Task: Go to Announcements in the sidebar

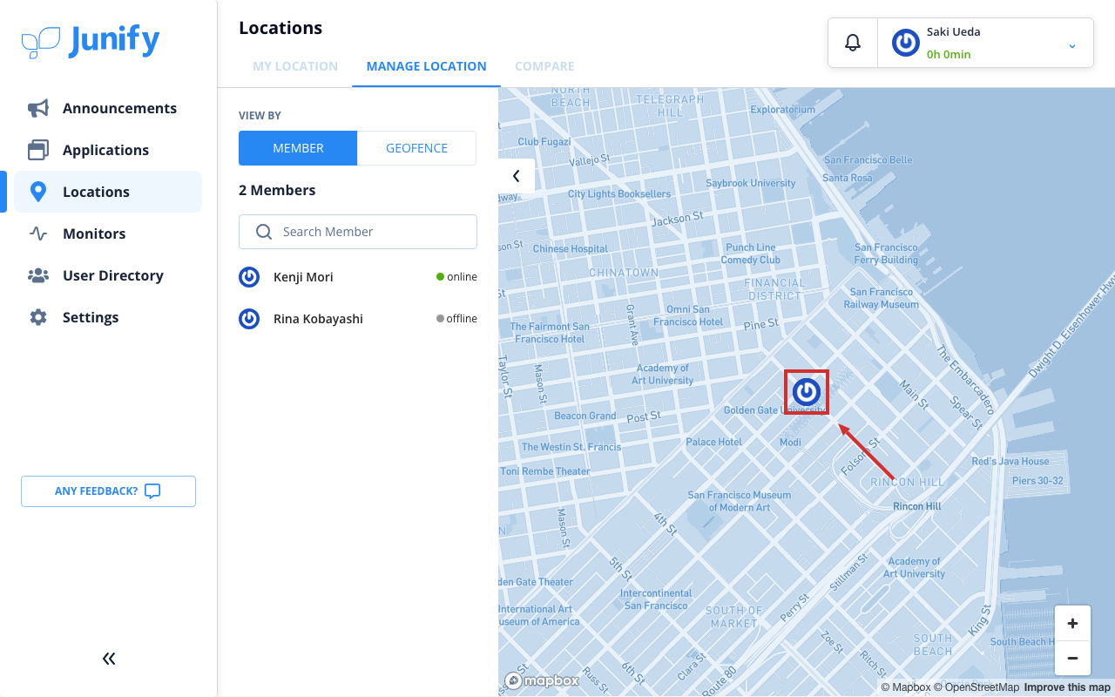Action: coord(108,108)
